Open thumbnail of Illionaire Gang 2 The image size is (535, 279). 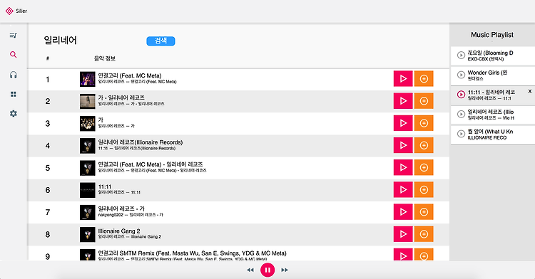point(87,234)
